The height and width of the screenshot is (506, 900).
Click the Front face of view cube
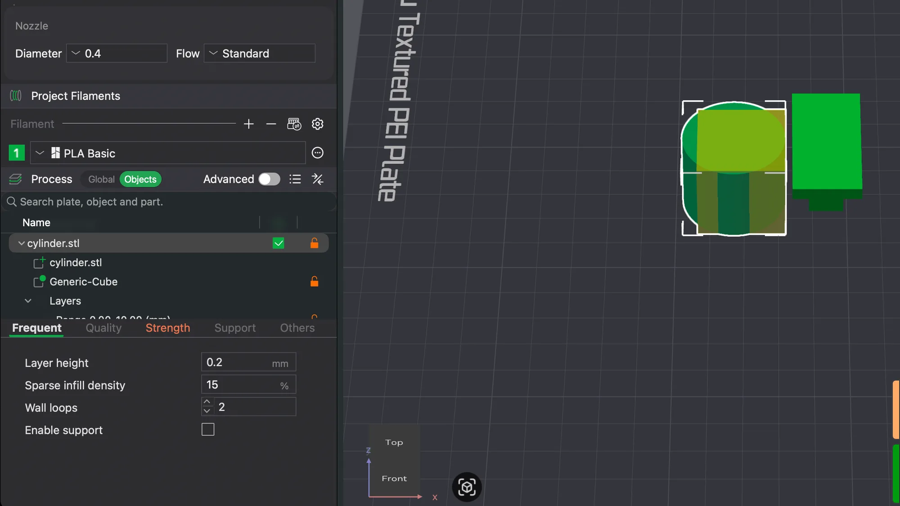coord(394,479)
